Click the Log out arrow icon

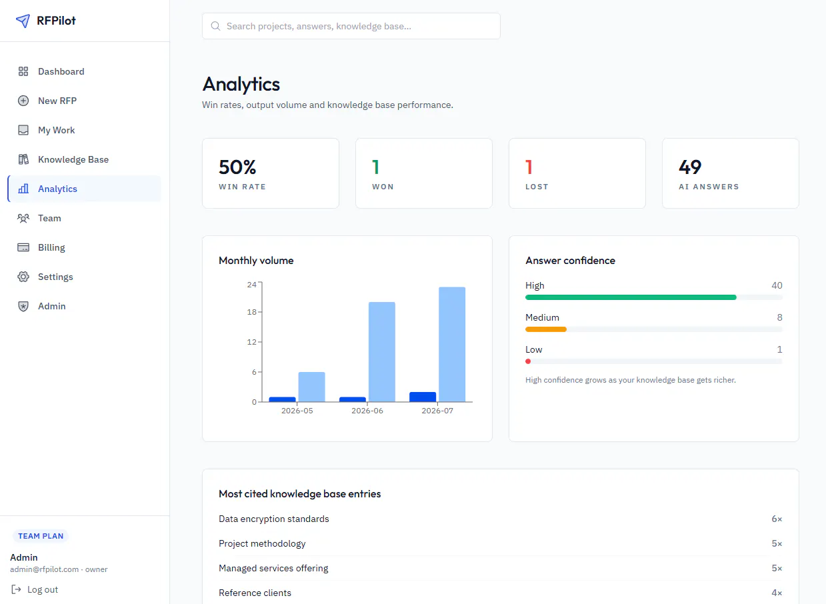point(16,589)
